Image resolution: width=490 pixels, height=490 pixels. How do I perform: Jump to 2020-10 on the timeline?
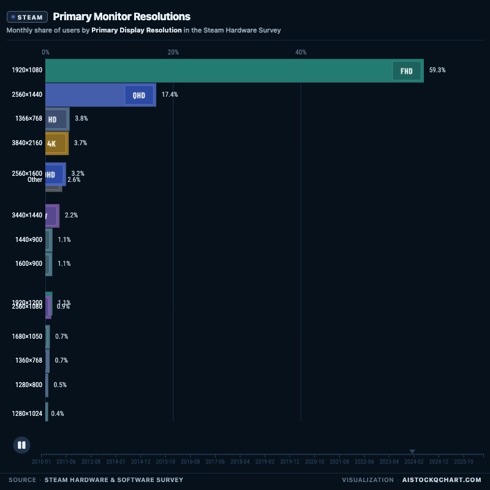[x=314, y=462]
